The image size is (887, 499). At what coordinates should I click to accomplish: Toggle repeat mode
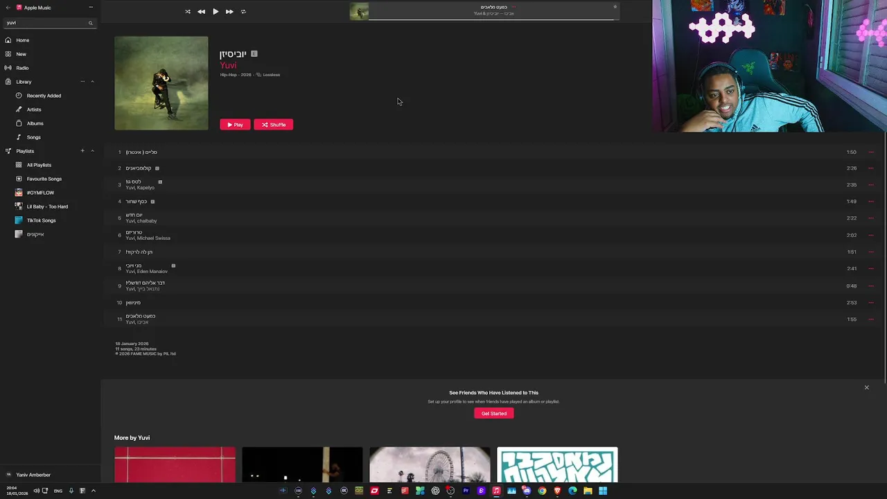point(243,11)
